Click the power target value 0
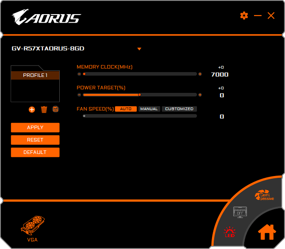285x249 pixels. 222,96
